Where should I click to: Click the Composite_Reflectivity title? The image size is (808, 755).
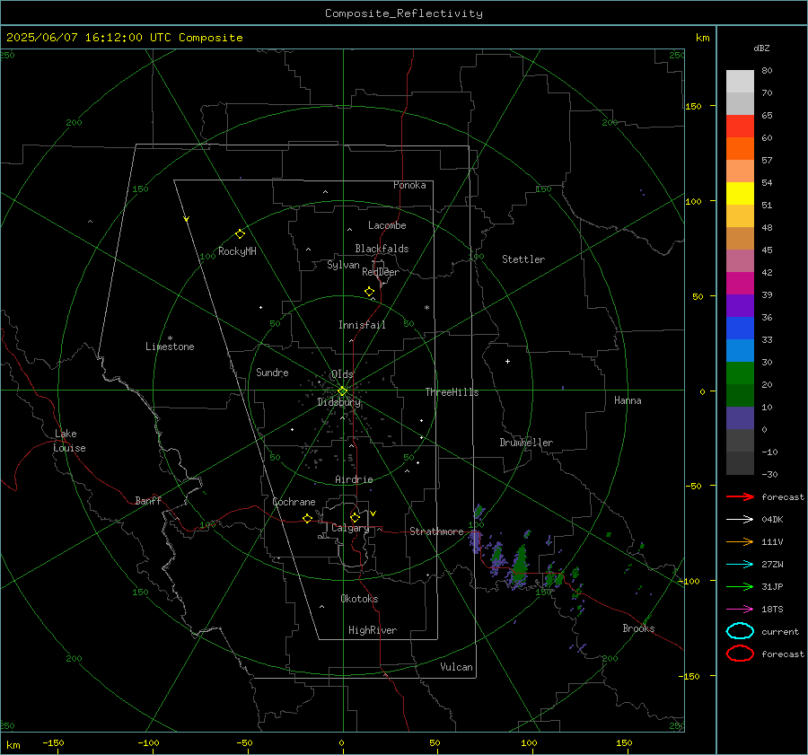pos(403,13)
